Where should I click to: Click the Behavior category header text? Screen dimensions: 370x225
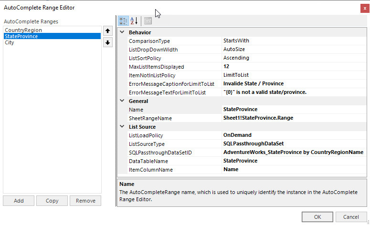click(140, 32)
